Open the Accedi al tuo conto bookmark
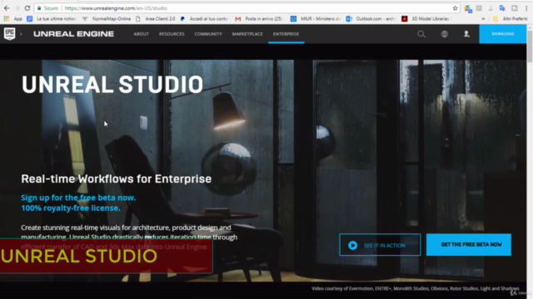Screen dimensions: 533x299 (205, 19)
